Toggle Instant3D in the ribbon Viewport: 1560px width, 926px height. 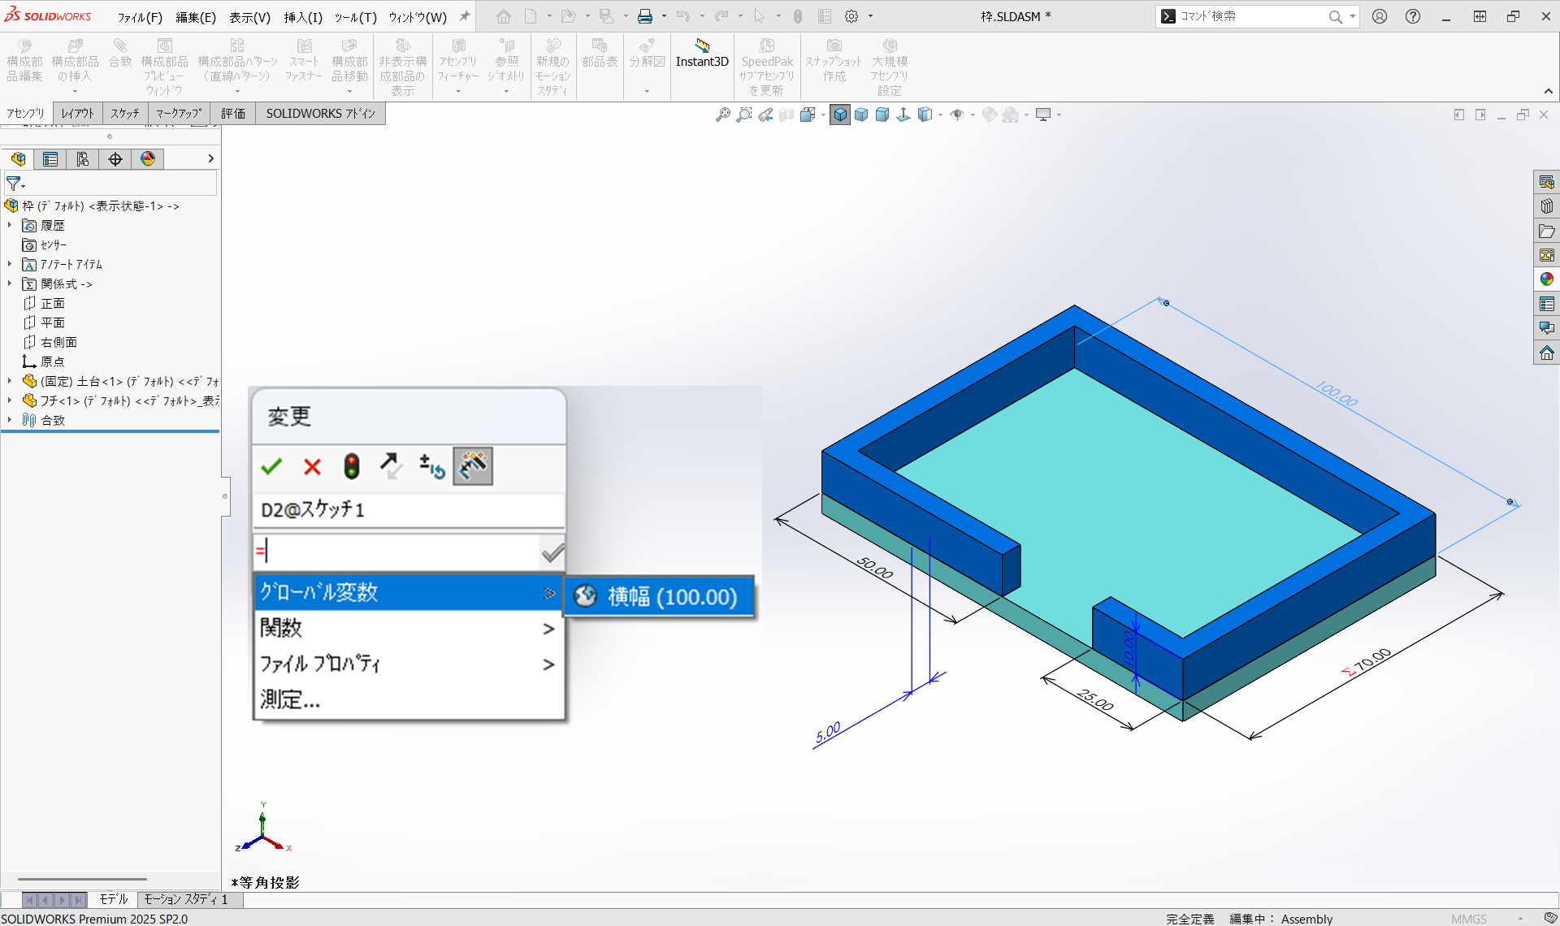tap(702, 54)
